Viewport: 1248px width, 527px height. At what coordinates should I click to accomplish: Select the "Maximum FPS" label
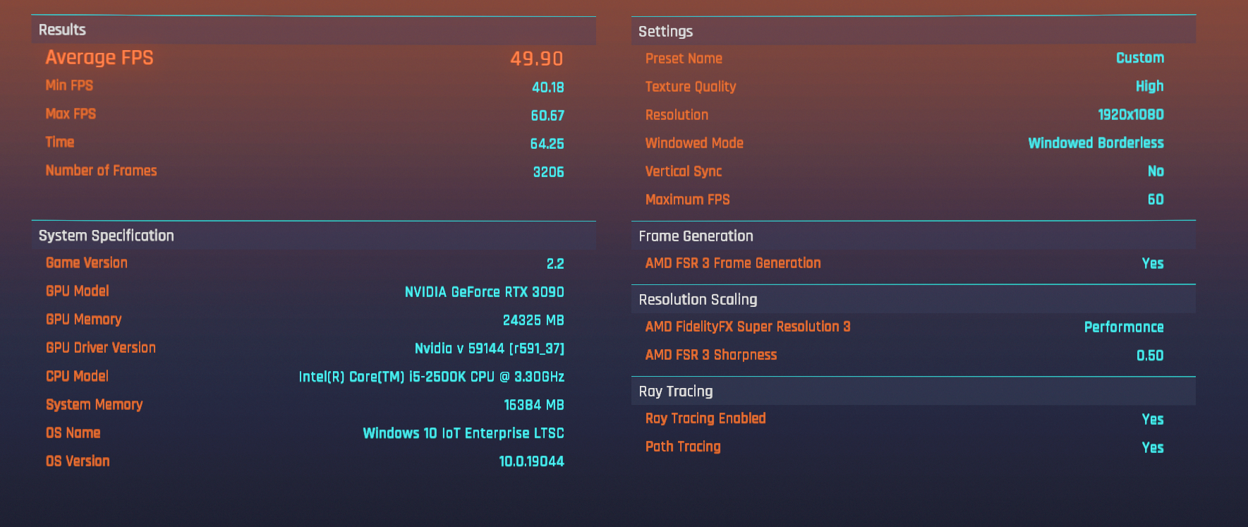tap(688, 200)
